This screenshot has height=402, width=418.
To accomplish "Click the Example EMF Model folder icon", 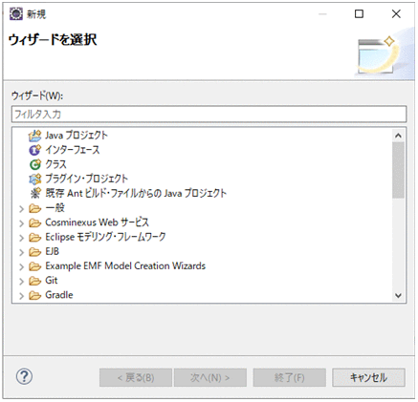I will tap(35, 266).
